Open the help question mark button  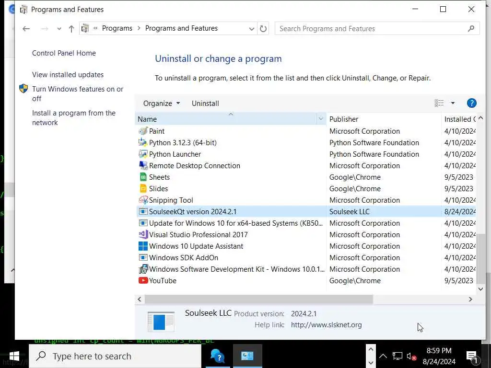click(472, 103)
